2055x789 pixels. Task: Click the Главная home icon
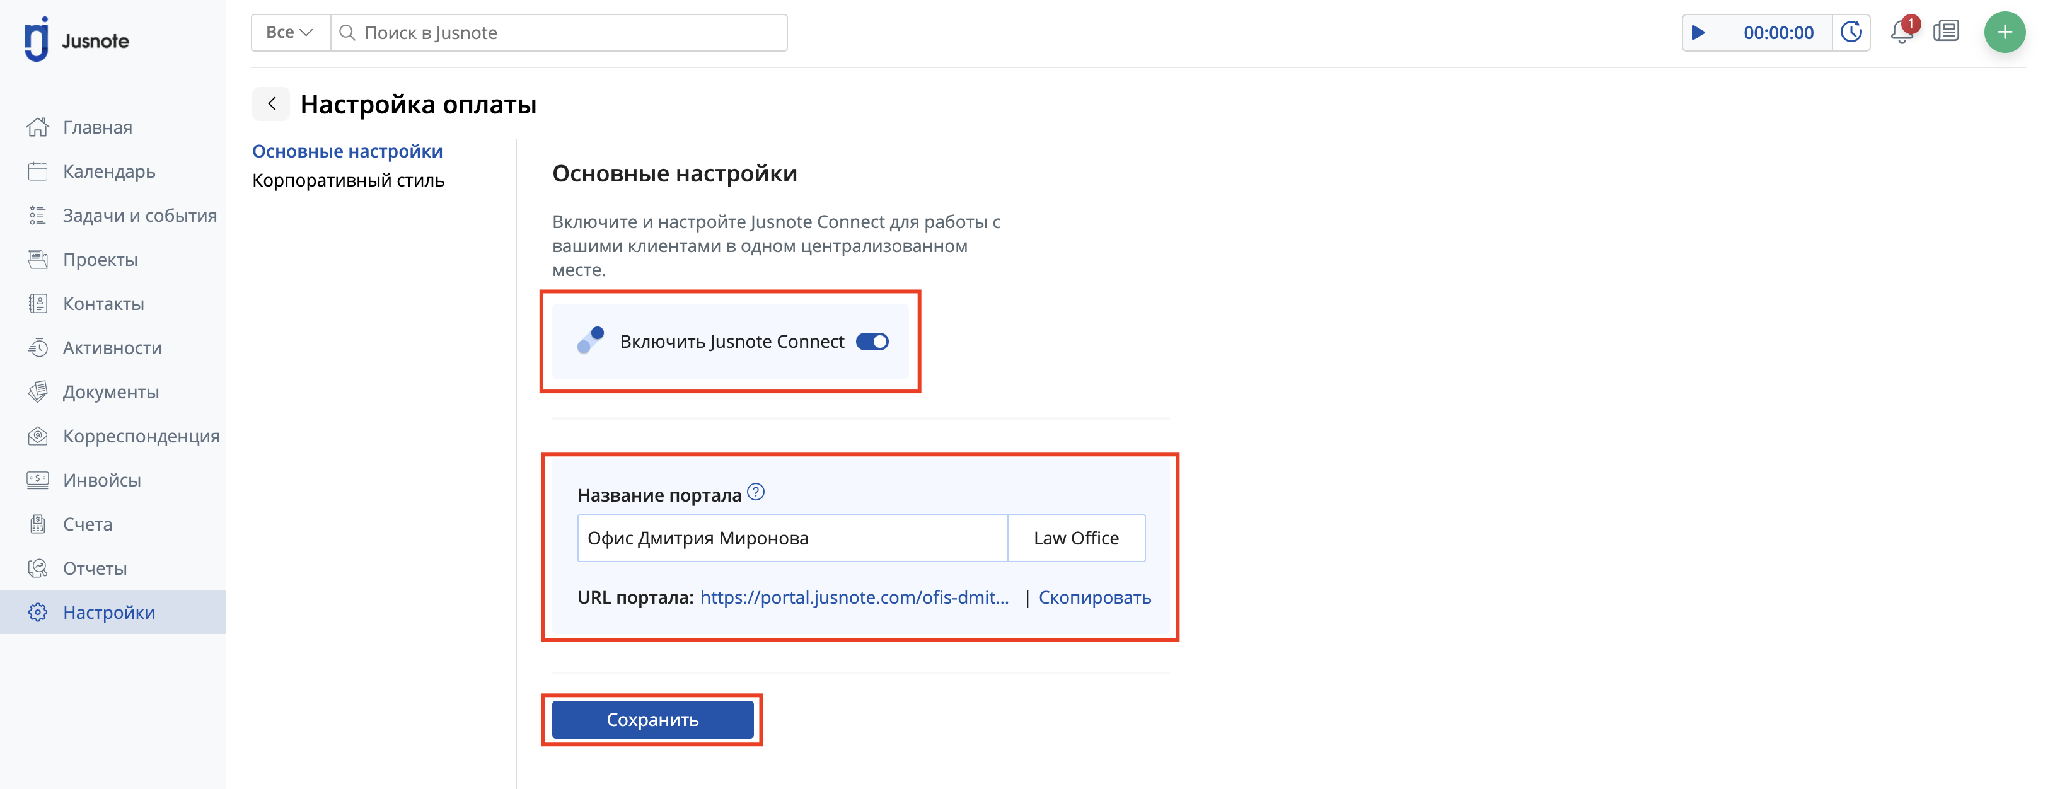pos(37,127)
